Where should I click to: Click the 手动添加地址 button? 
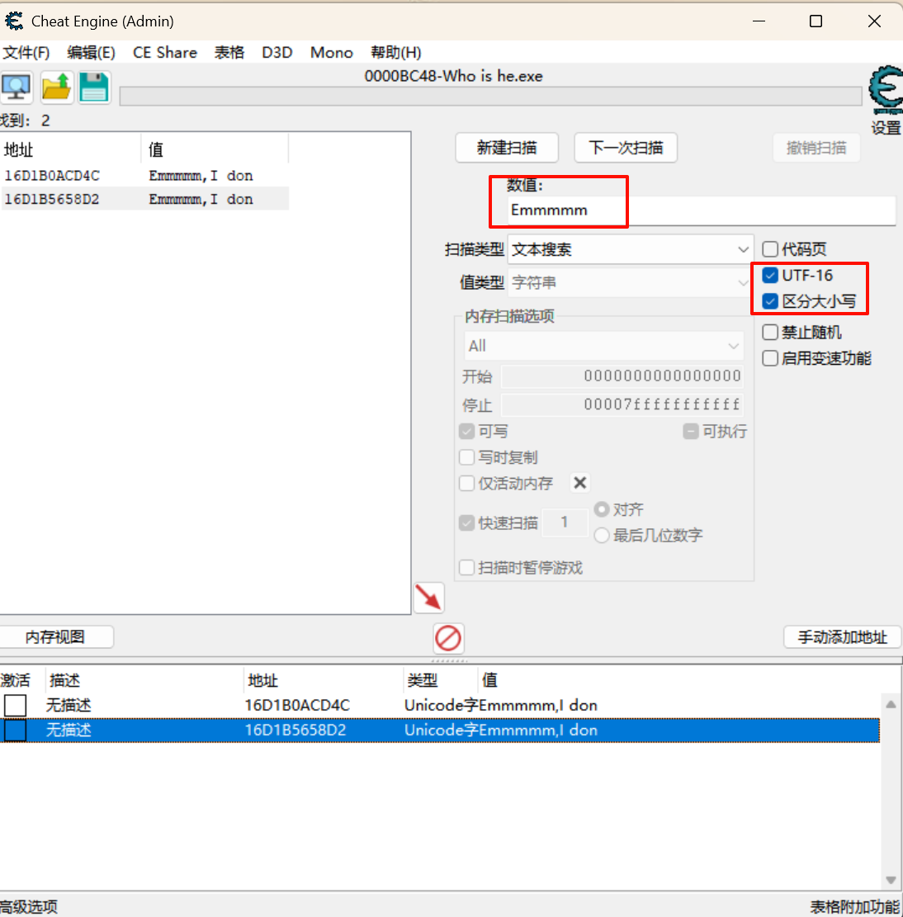click(842, 637)
